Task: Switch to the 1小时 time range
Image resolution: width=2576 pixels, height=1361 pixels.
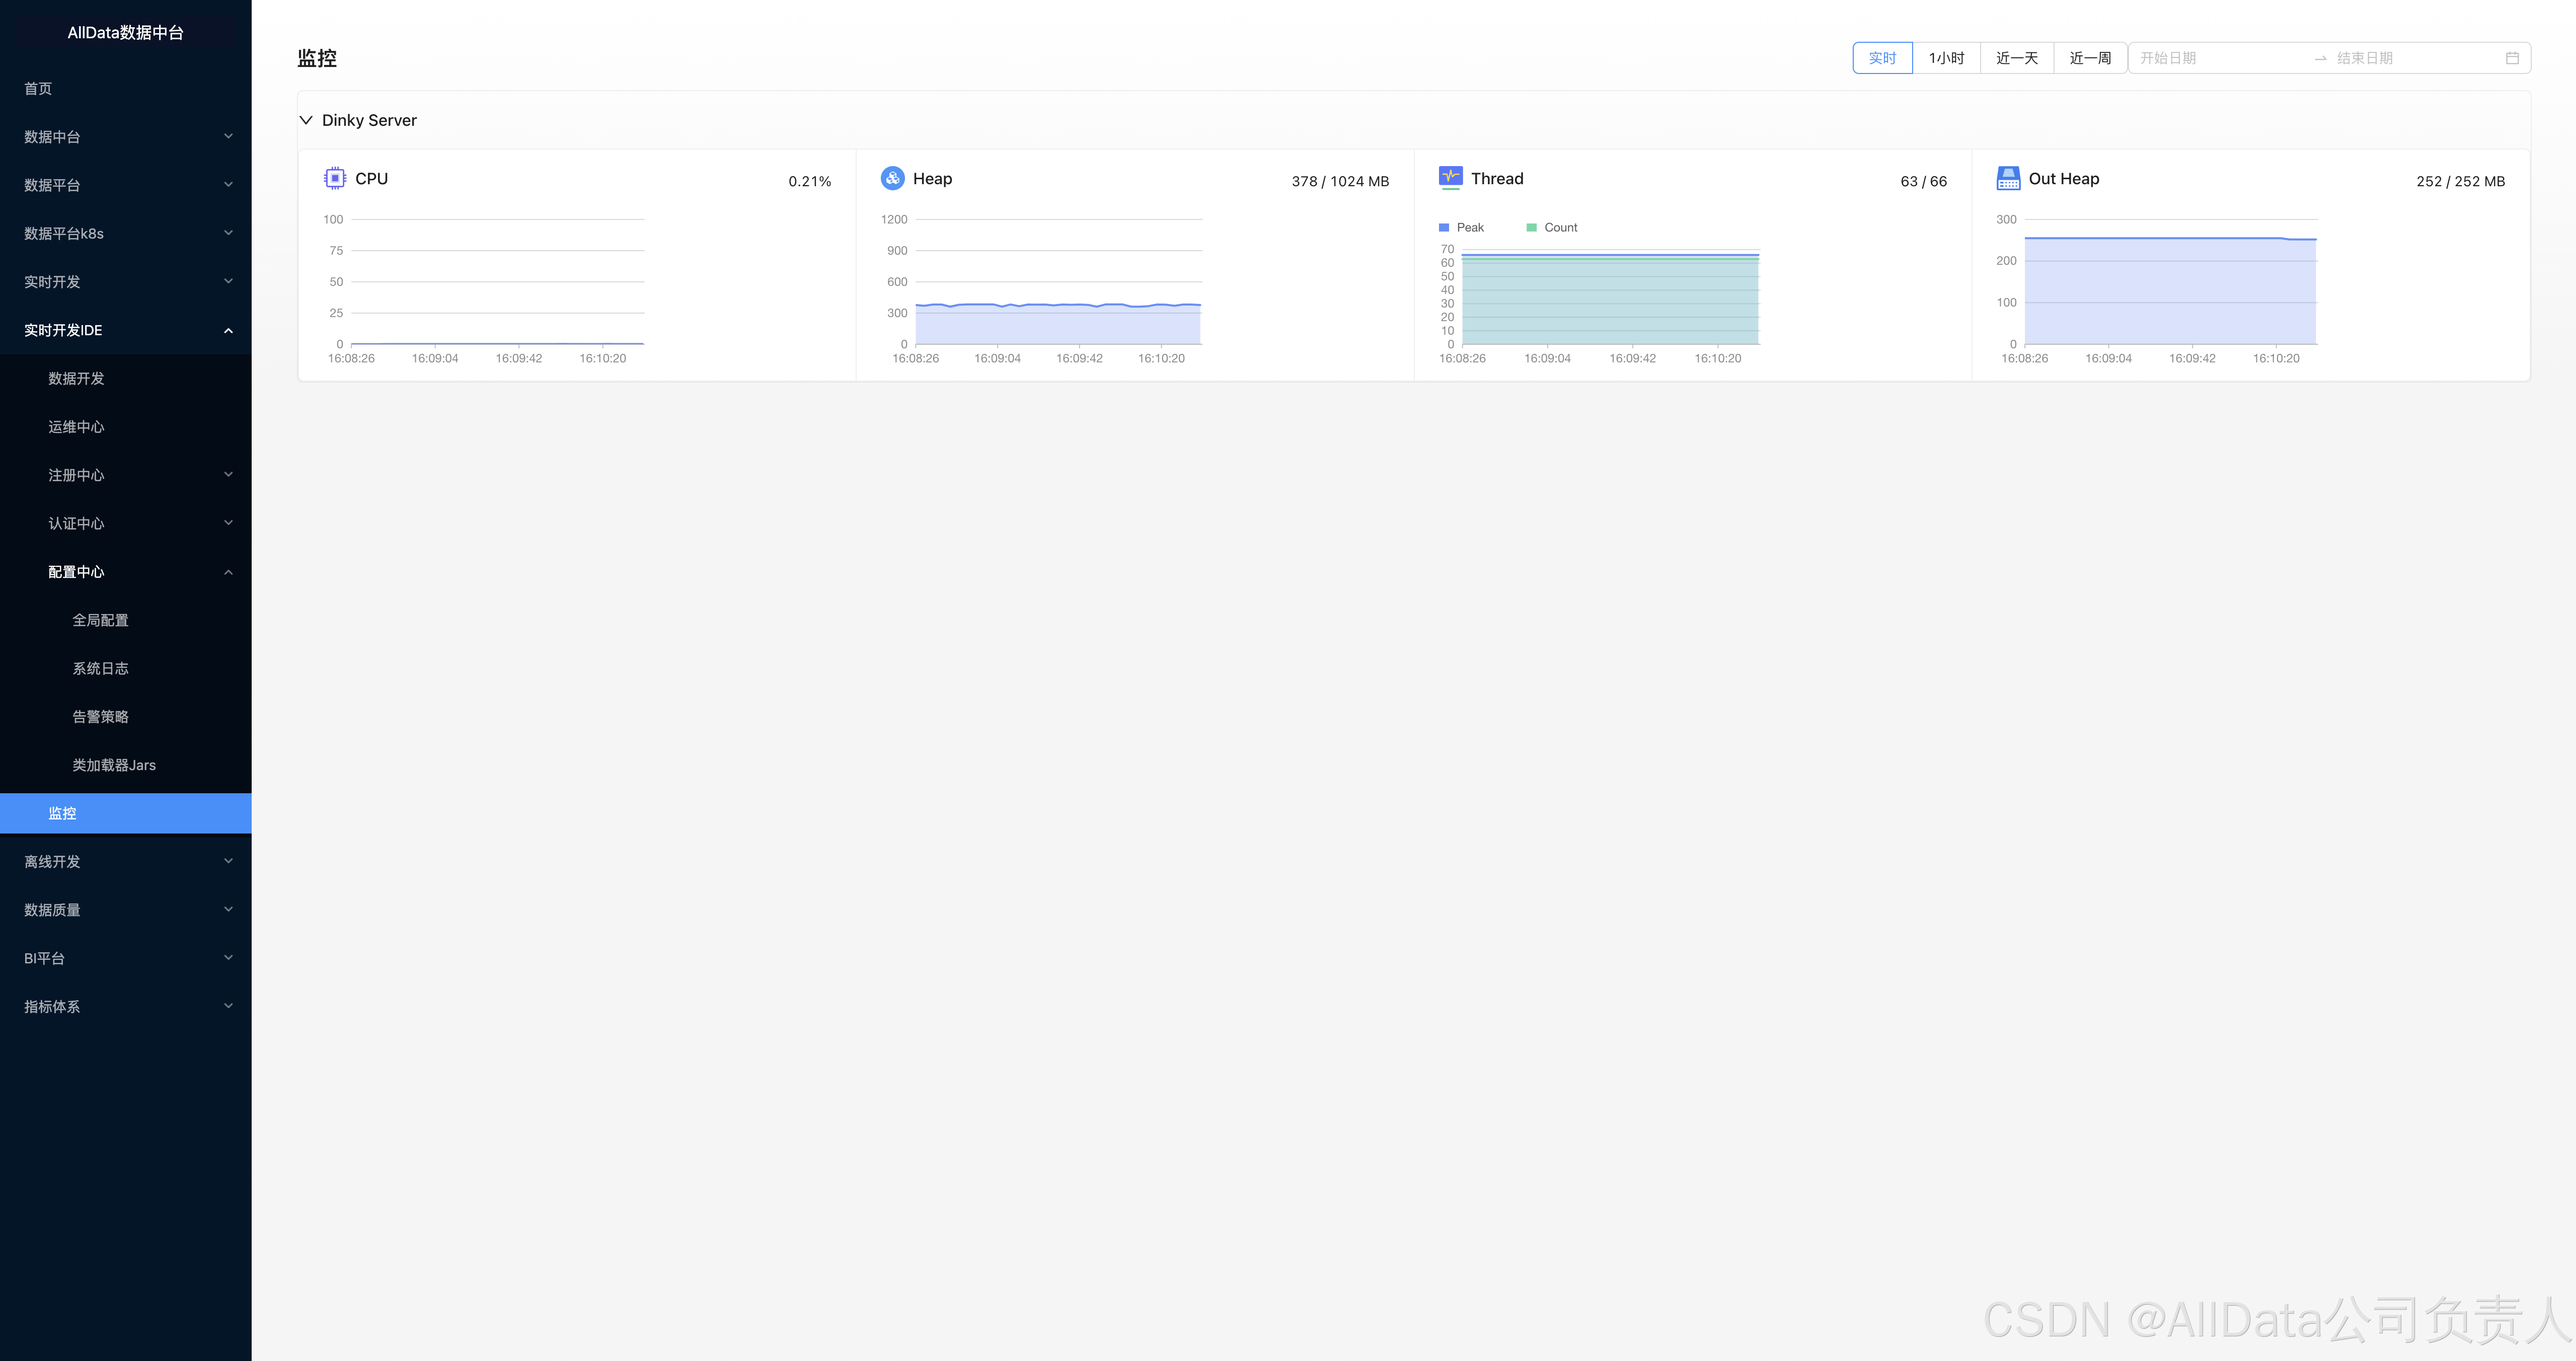Action: [x=1946, y=58]
